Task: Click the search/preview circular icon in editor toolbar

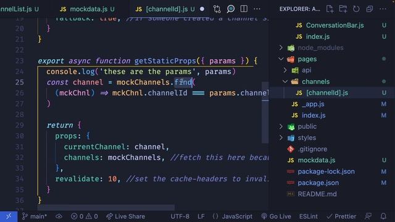Action: (230, 9)
